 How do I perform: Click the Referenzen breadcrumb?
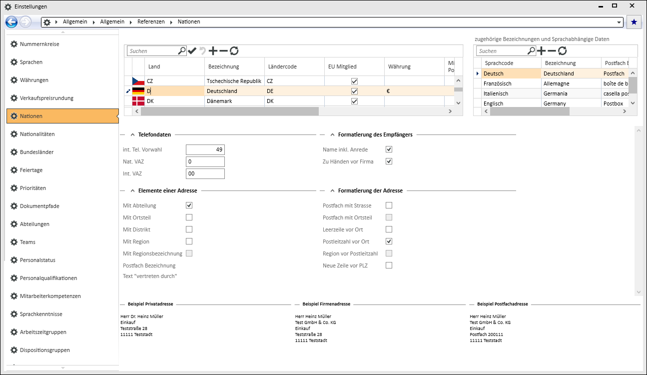coord(151,22)
